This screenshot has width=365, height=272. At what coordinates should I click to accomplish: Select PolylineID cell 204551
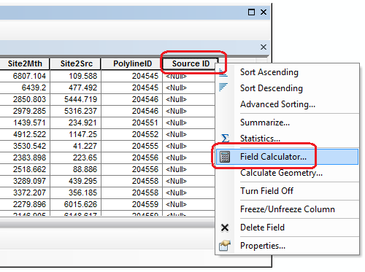(131, 123)
